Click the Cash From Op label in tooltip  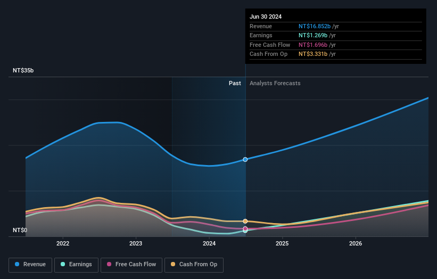tap(268, 54)
